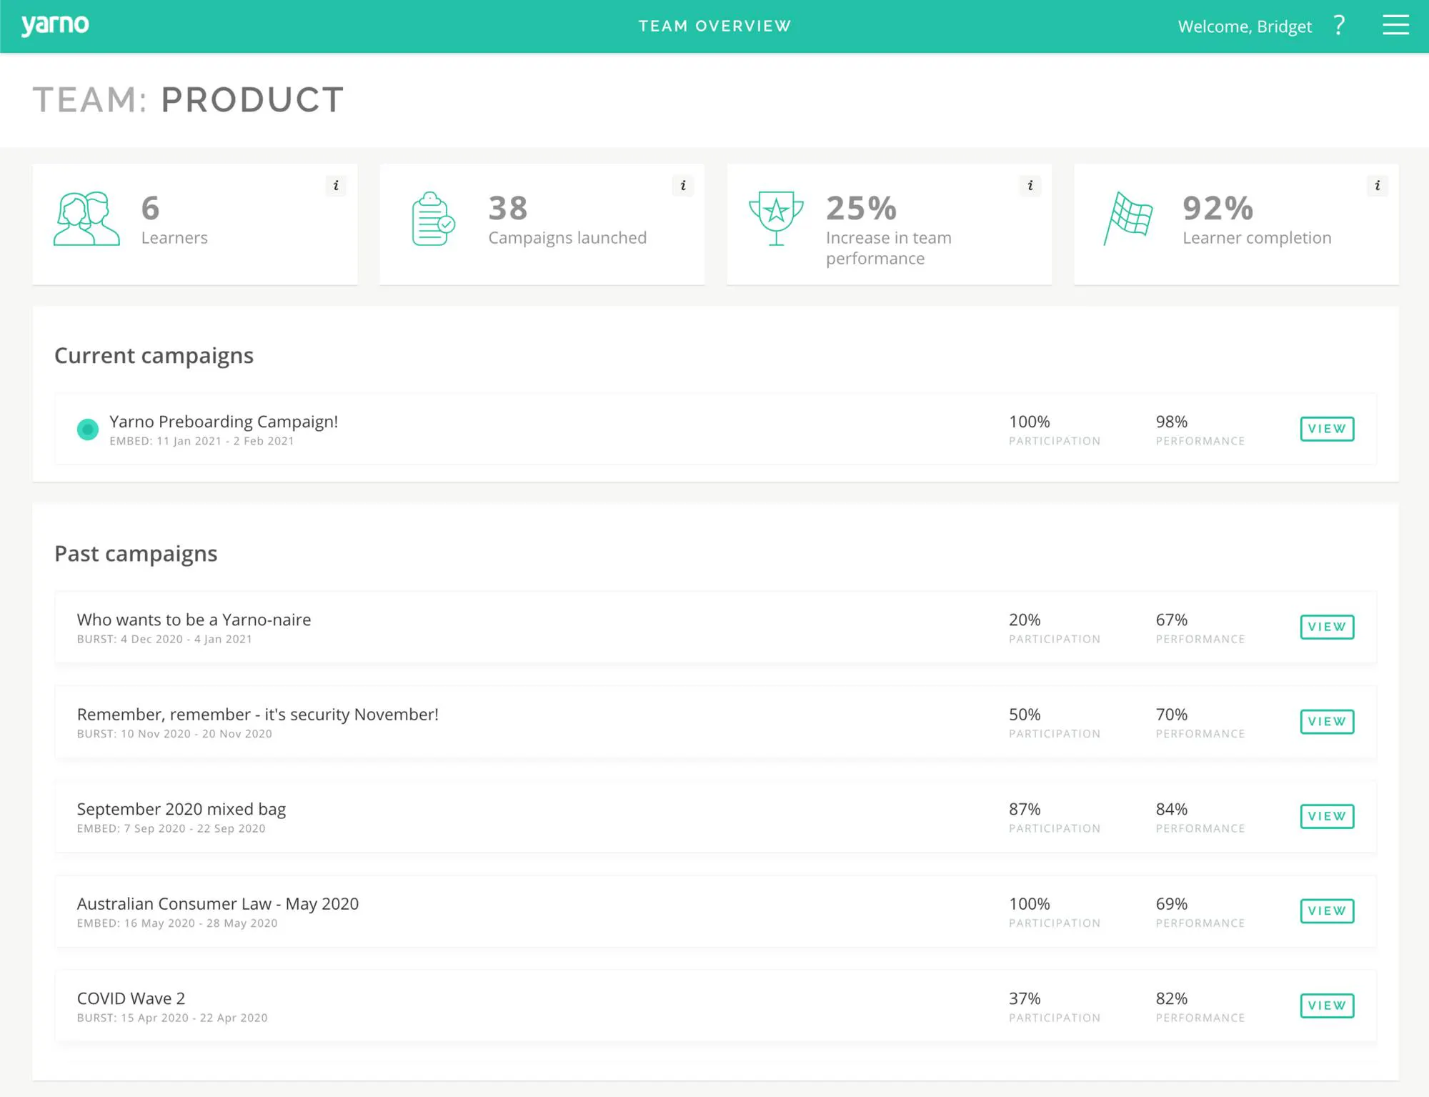This screenshot has height=1097, width=1429.
Task: Show info for Campaigns launched card
Action: 683,186
